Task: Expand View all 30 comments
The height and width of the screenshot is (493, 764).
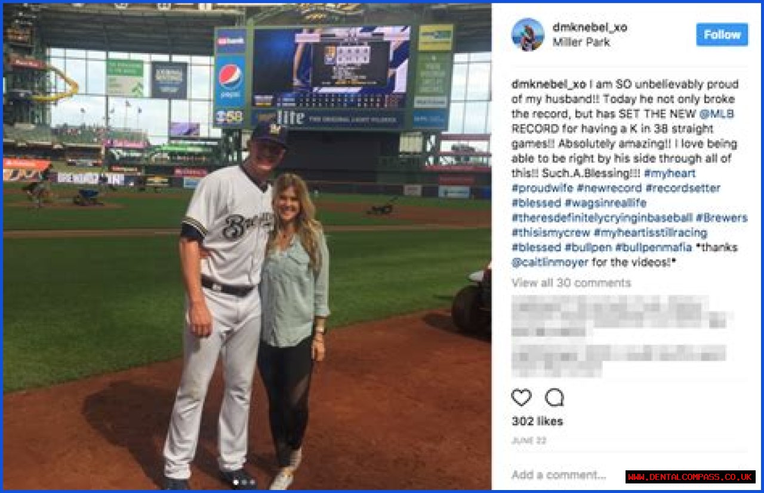Action: click(571, 283)
